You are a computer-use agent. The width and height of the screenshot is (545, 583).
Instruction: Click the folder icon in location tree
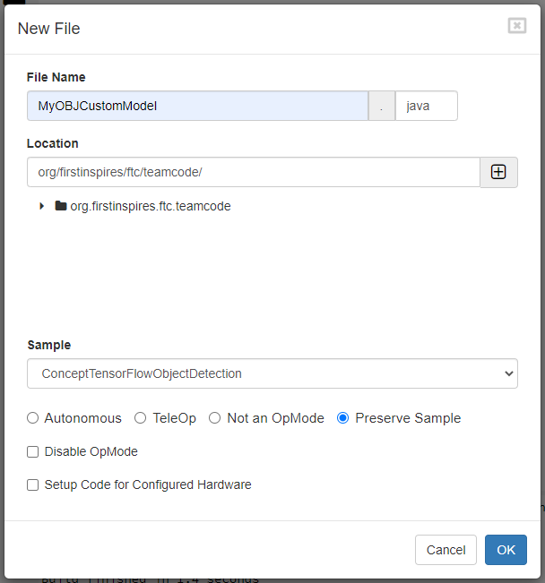point(61,206)
